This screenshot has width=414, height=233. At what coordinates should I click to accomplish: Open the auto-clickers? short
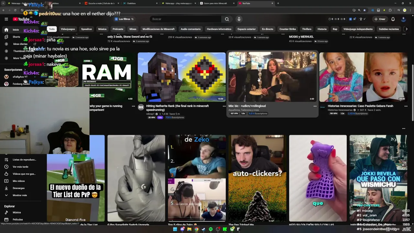click(257, 178)
